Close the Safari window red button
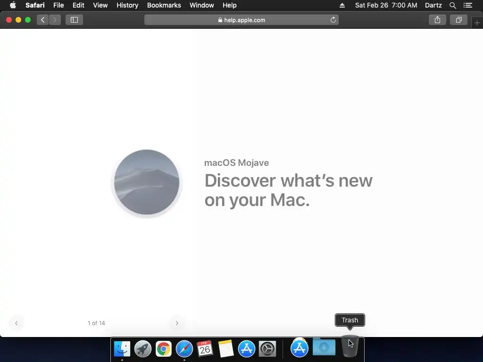The width and height of the screenshot is (483, 362). 9,20
